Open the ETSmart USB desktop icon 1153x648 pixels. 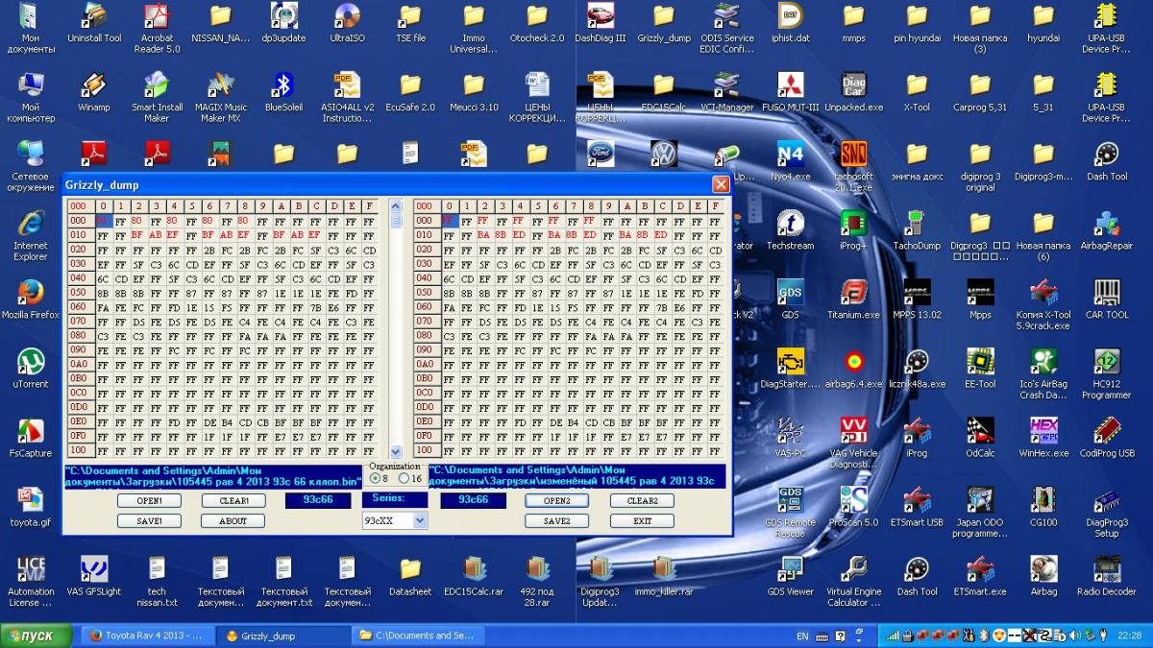click(x=917, y=507)
